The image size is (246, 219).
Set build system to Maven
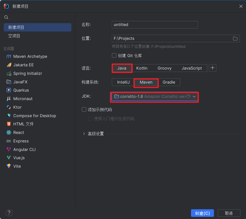(x=146, y=82)
